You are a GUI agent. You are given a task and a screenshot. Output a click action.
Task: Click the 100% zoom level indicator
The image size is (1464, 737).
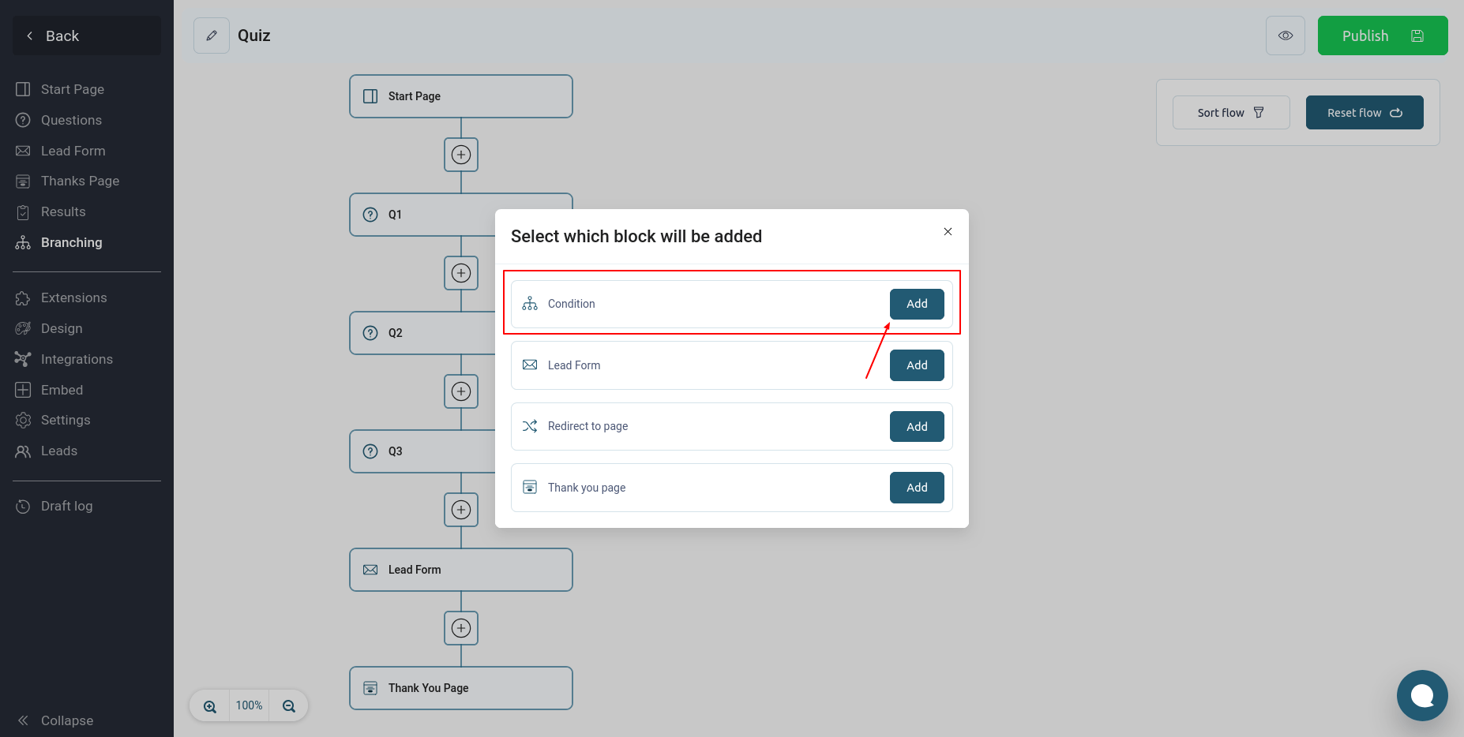(x=250, y=705)
